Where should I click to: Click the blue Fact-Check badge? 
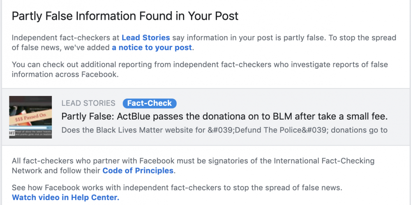pyautogui.click(x=150, y=103)
